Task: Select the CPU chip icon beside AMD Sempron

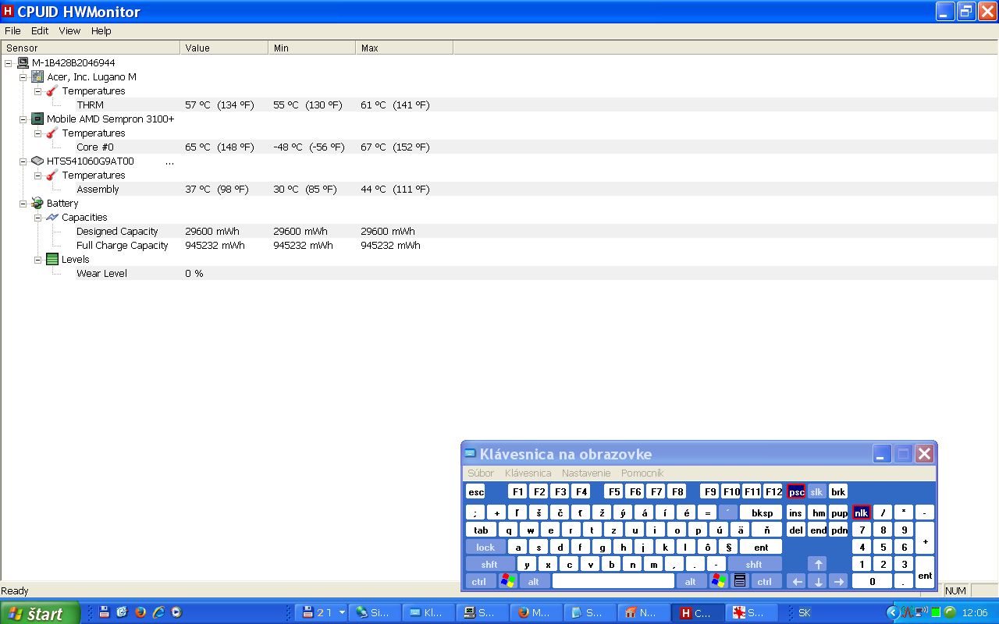Action: tap(37, 119)
